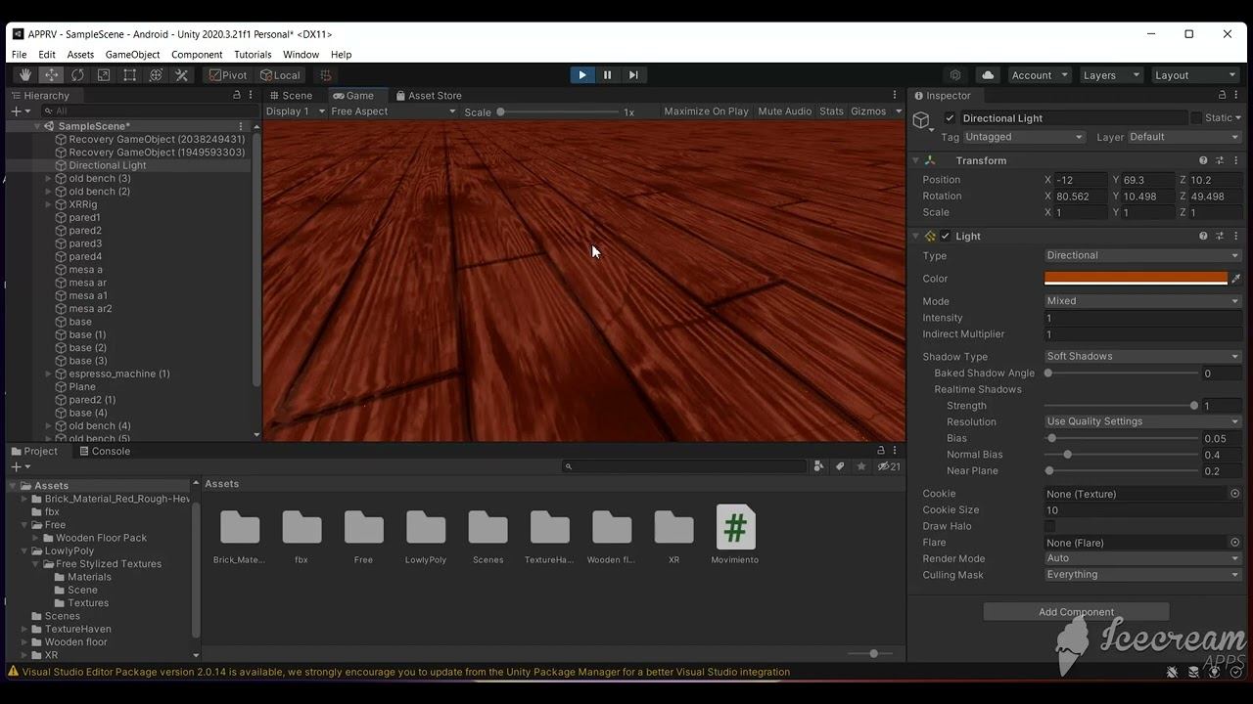Viewport: 1253px width, 704px height.
Task: Switch to the Console tab
Action: point(105,451)
